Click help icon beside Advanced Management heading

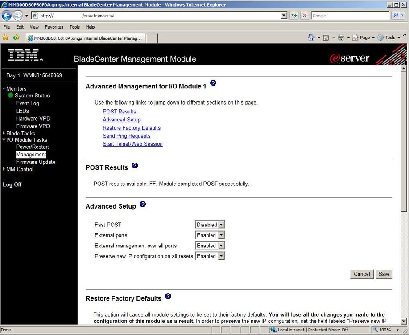pos(213,83)
